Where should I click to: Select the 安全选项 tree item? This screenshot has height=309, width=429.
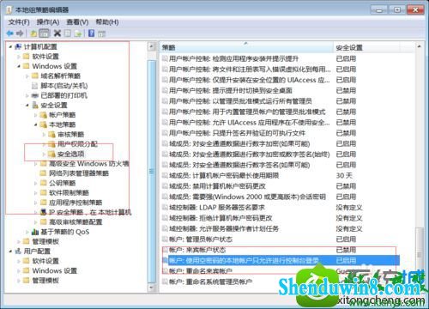pos(71,154)
